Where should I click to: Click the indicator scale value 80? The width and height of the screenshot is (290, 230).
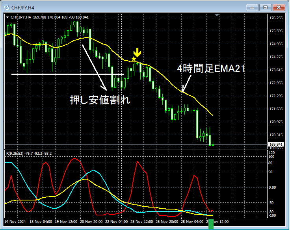point(270,163)
